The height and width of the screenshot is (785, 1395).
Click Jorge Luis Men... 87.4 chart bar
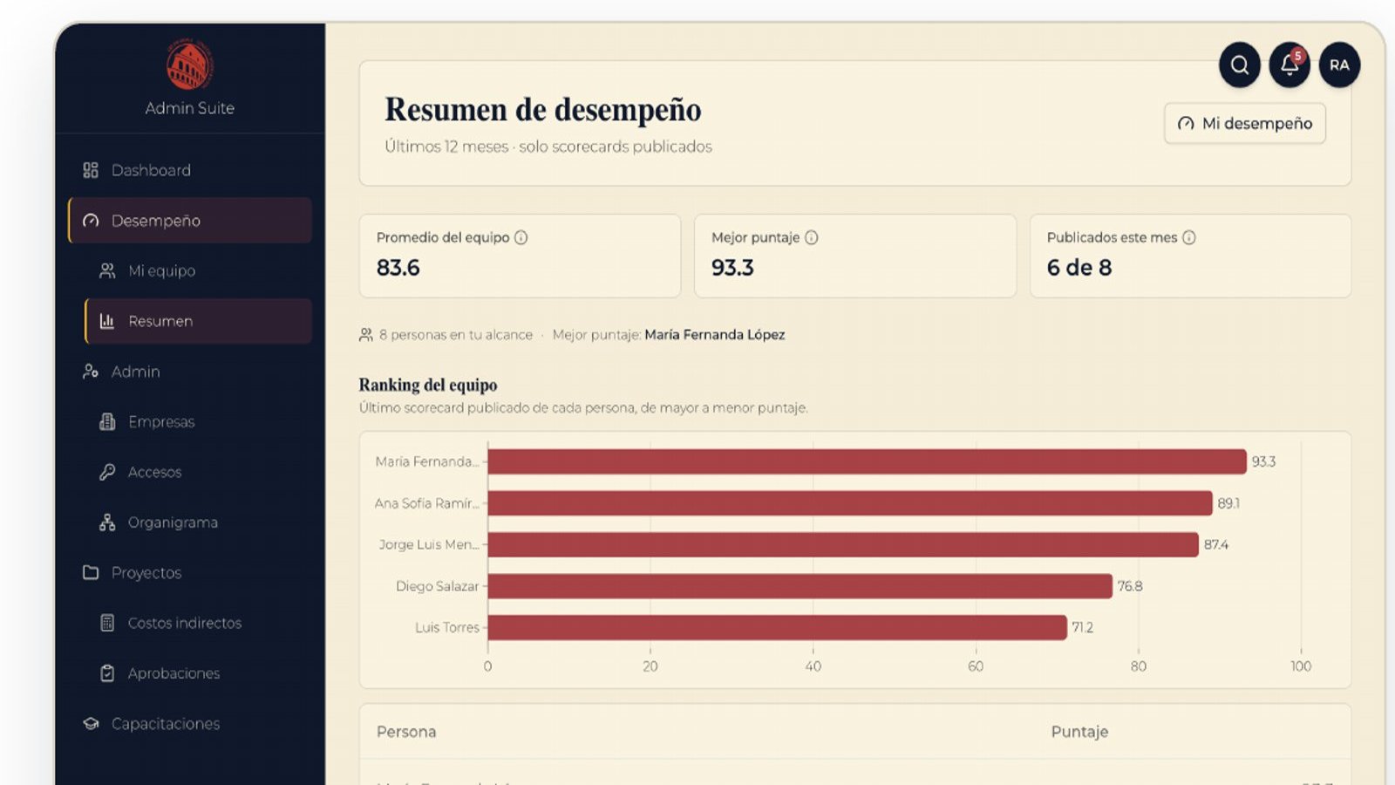[843, 544]
